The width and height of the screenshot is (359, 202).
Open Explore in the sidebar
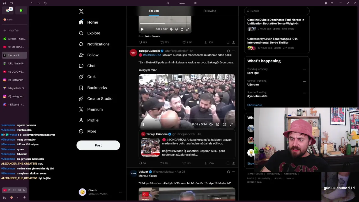click(89, 33)
